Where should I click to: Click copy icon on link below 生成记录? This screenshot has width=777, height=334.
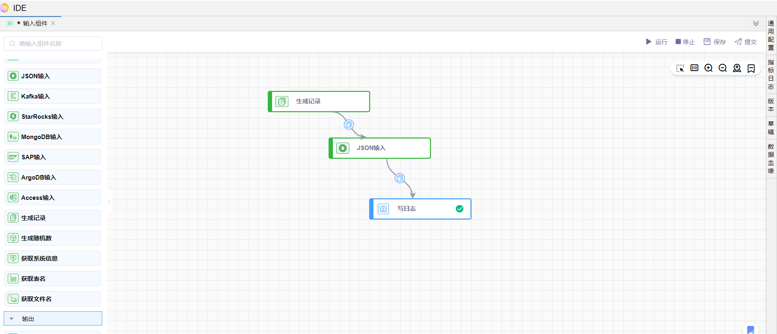(x=349, y=125)
